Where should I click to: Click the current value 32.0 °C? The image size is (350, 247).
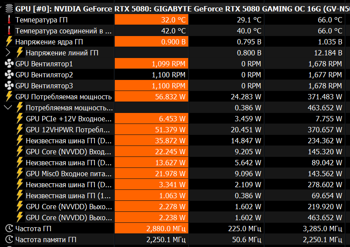[x=173, y=20]
